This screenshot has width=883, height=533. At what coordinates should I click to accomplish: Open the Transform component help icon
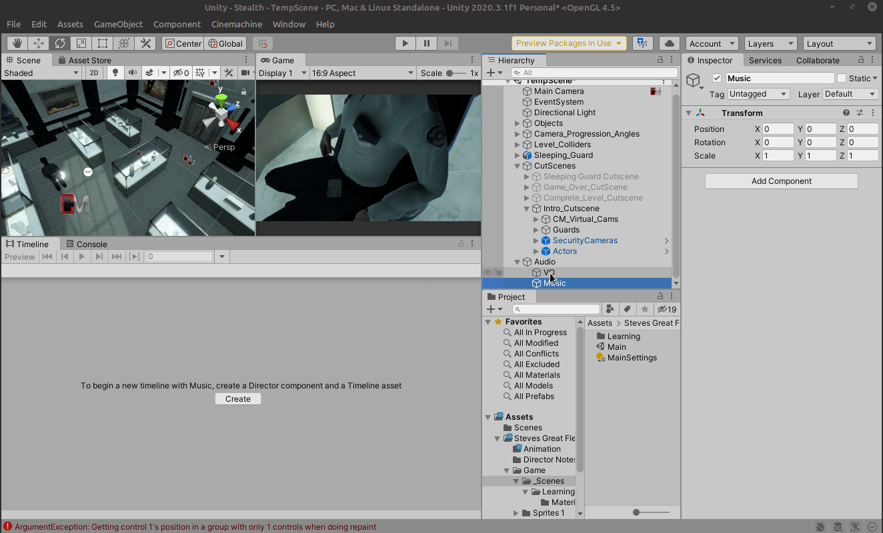(846, 113)
